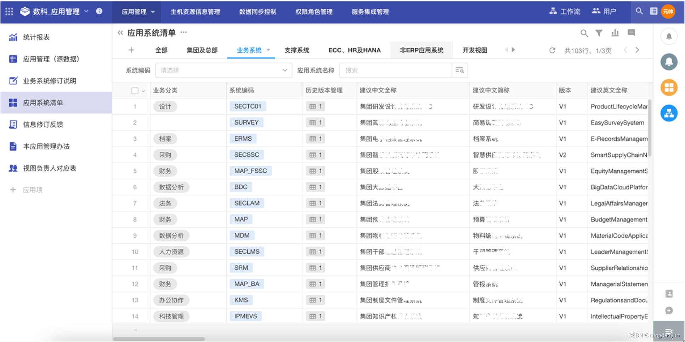Screen dimensions: 685x342
Task: Open advanced search icon in 应用系统名称 field
Action: [460, 70]
